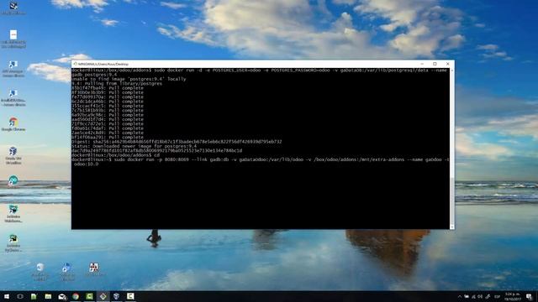Select the white document file on desktop

(x=13, y=39)
